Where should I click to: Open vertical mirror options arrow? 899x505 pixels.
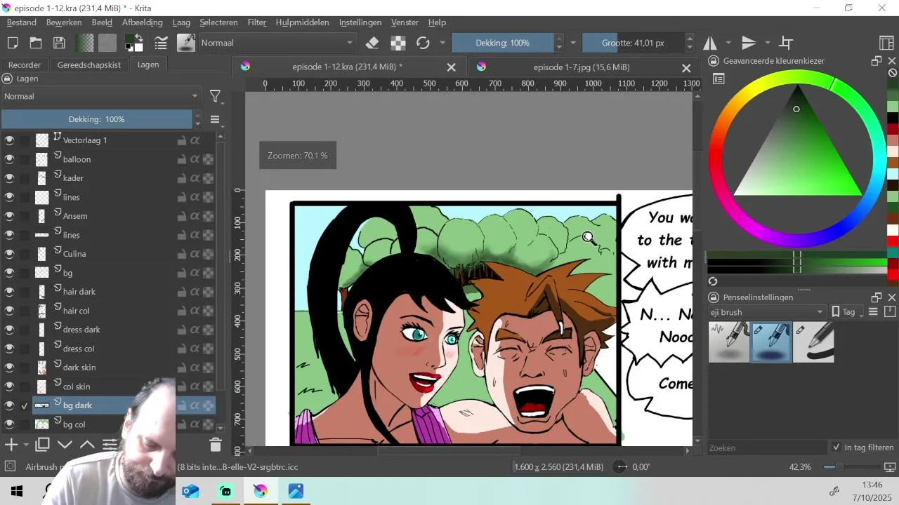click(x=768, y=43)
